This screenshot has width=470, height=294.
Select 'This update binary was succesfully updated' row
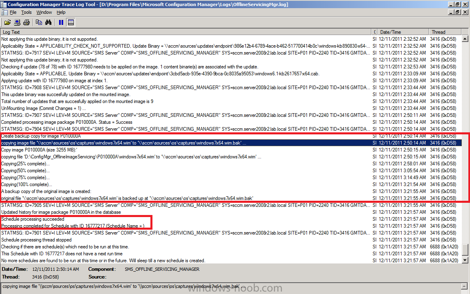(231, 94)
